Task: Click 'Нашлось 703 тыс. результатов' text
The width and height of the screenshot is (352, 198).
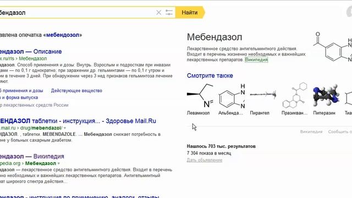Action: click(221, 146)
